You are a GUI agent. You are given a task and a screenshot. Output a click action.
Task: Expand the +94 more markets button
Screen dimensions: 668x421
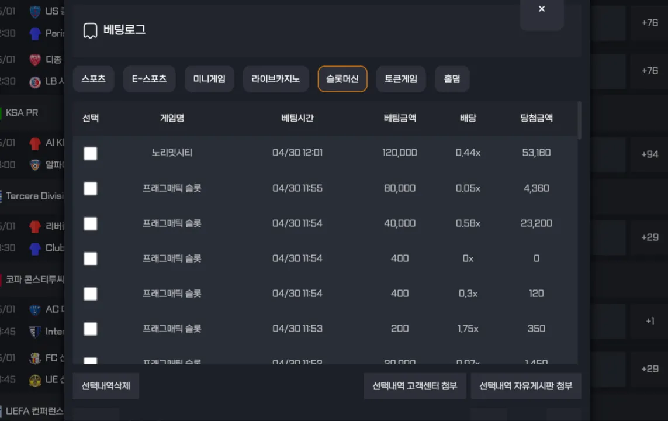point(649,154)
